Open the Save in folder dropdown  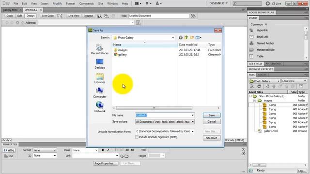[173, 38]
